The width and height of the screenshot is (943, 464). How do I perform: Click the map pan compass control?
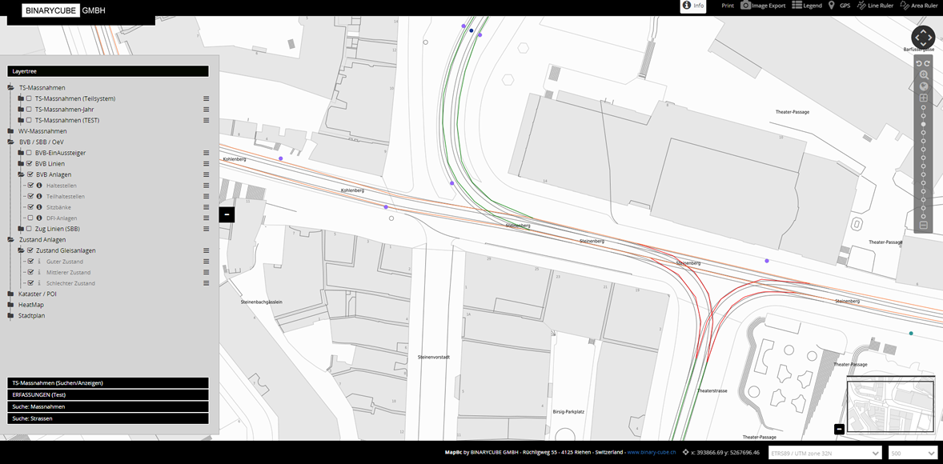pyautogui.click(x=923, y=37)
